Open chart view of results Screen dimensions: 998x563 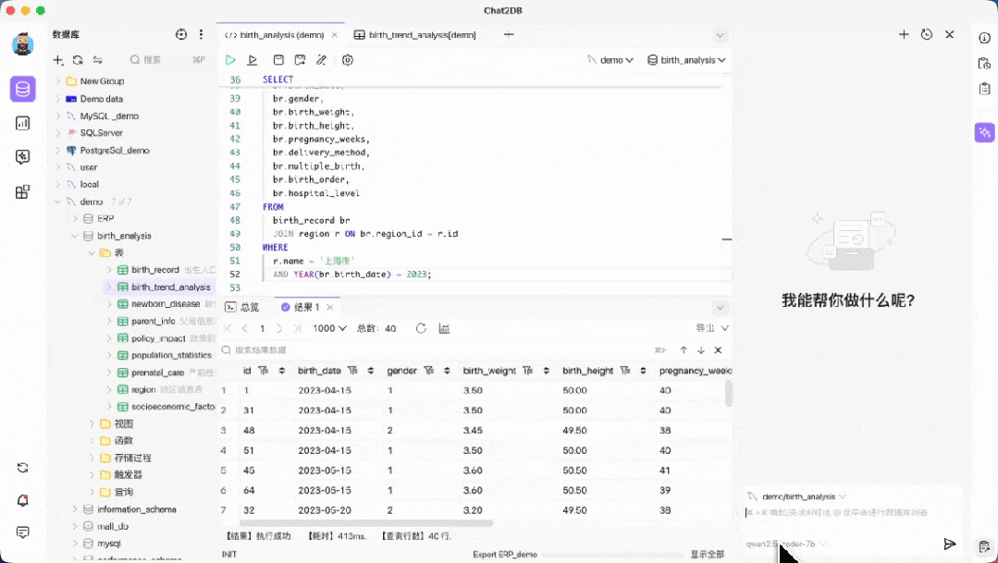coord(444,328)
